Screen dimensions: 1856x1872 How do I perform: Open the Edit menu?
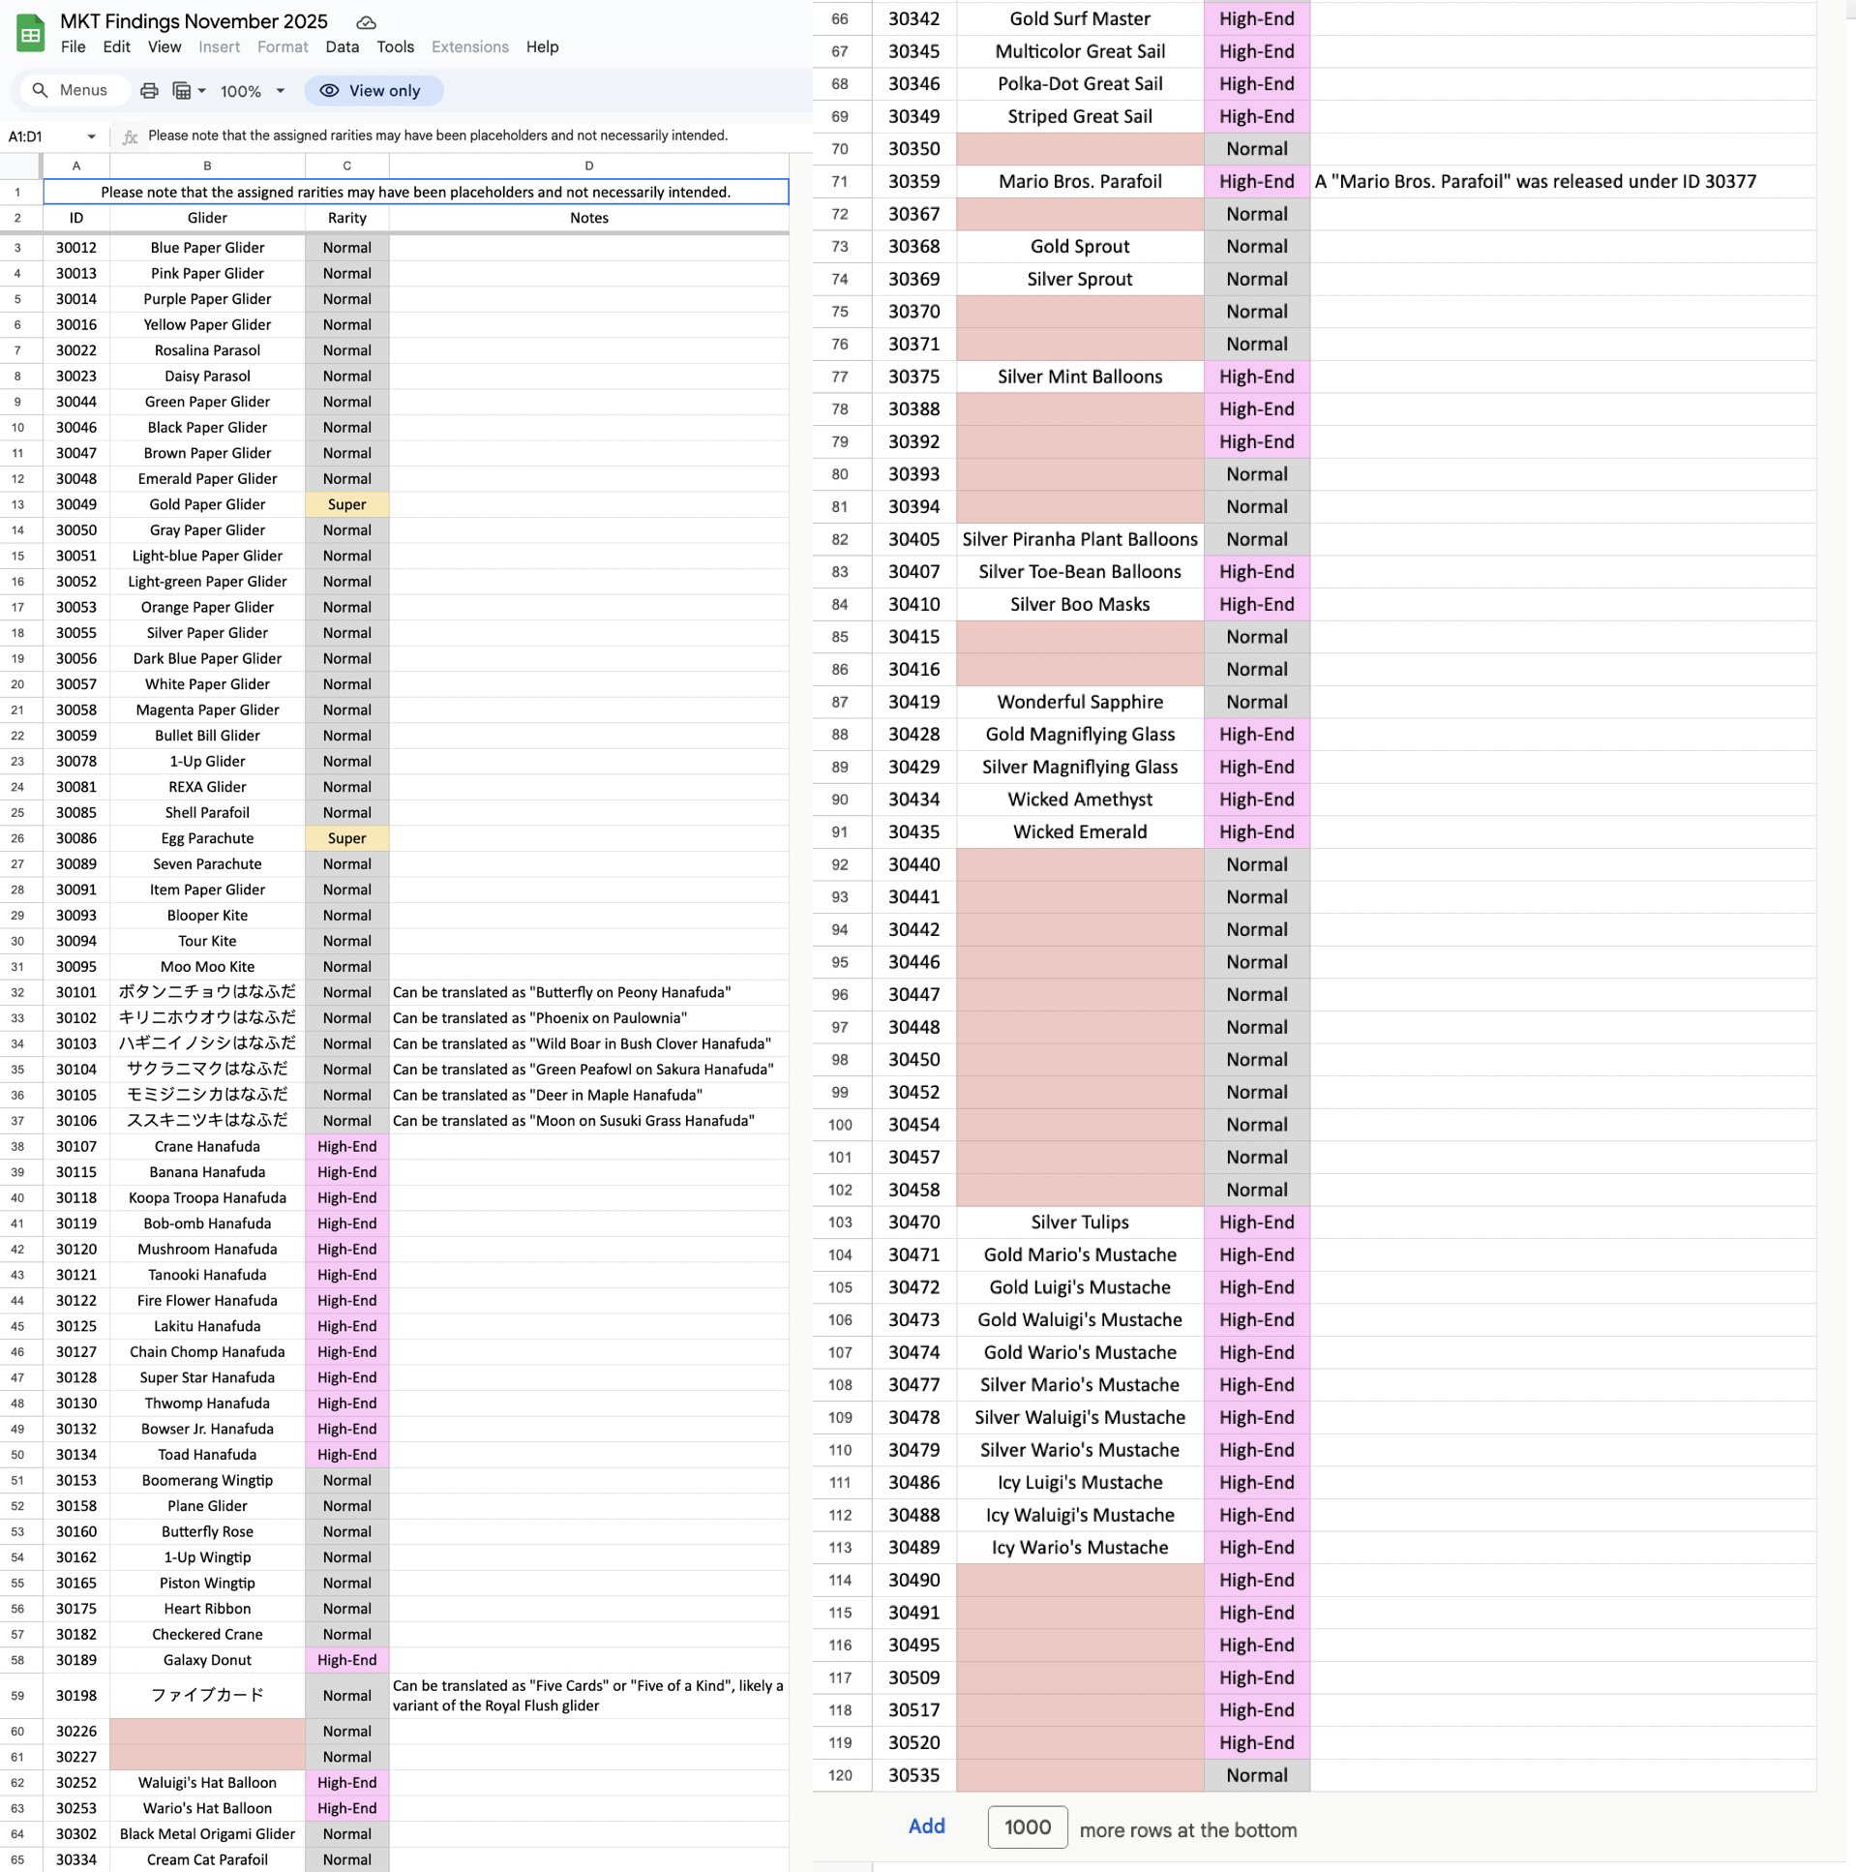point(116,46)
